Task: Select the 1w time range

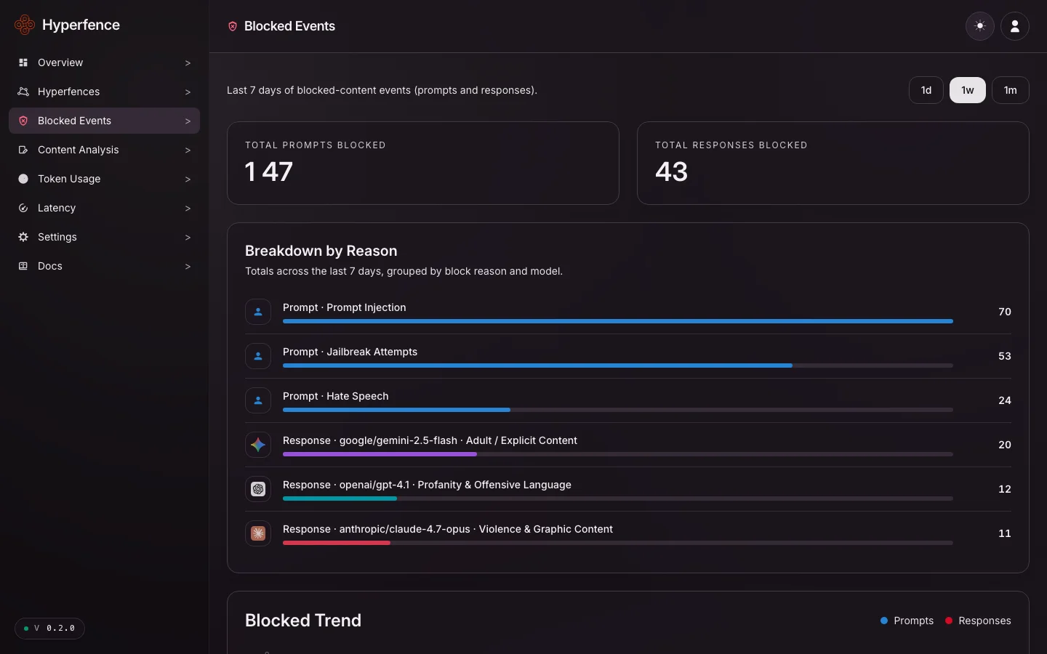Action: click(968, 90)
